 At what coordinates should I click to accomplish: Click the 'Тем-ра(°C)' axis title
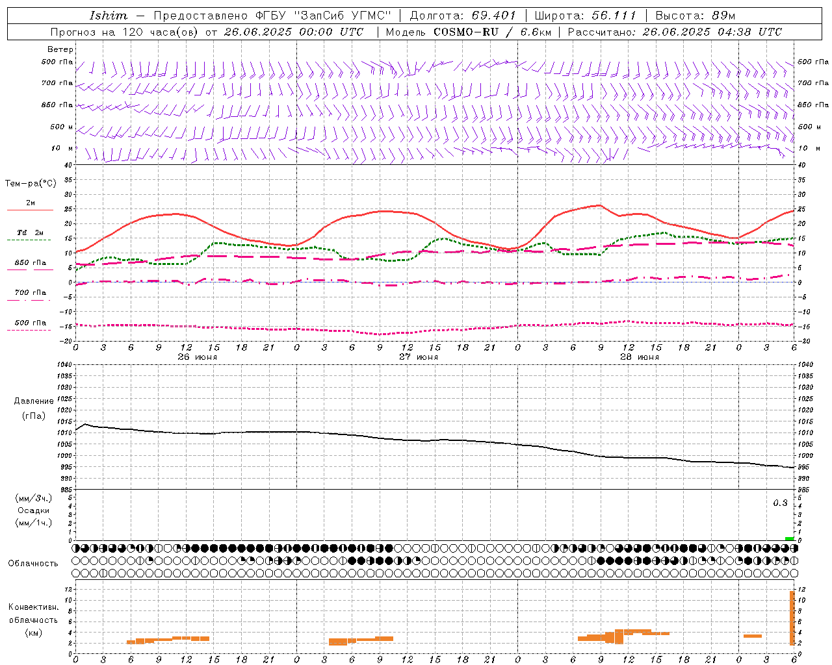[x=31, y=184]
